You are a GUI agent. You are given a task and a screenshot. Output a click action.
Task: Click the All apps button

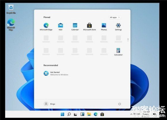click(x=115, y=17)
